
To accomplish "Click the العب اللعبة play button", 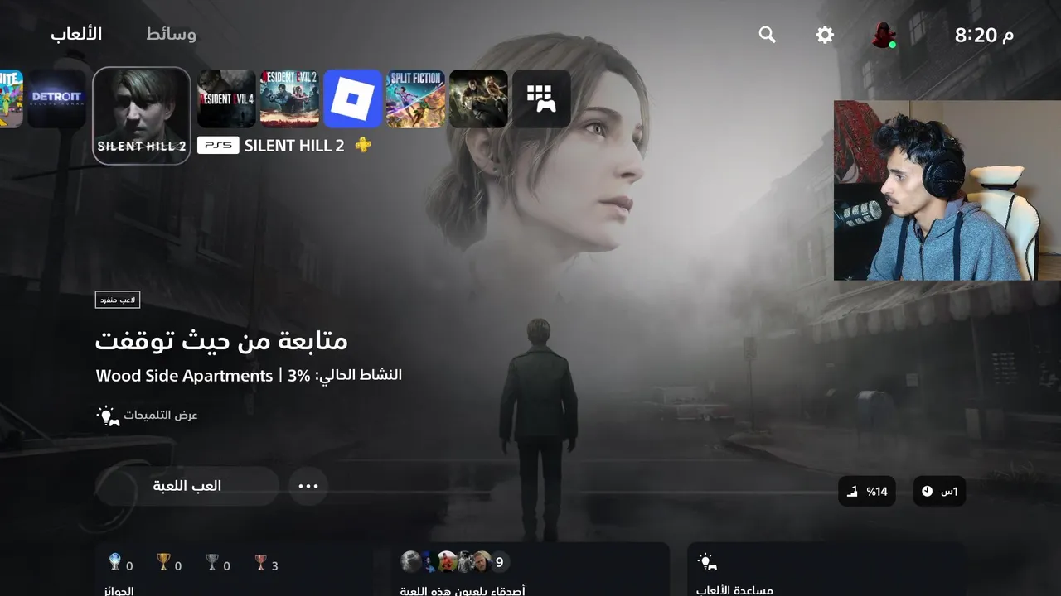I will tap(187, 486).
